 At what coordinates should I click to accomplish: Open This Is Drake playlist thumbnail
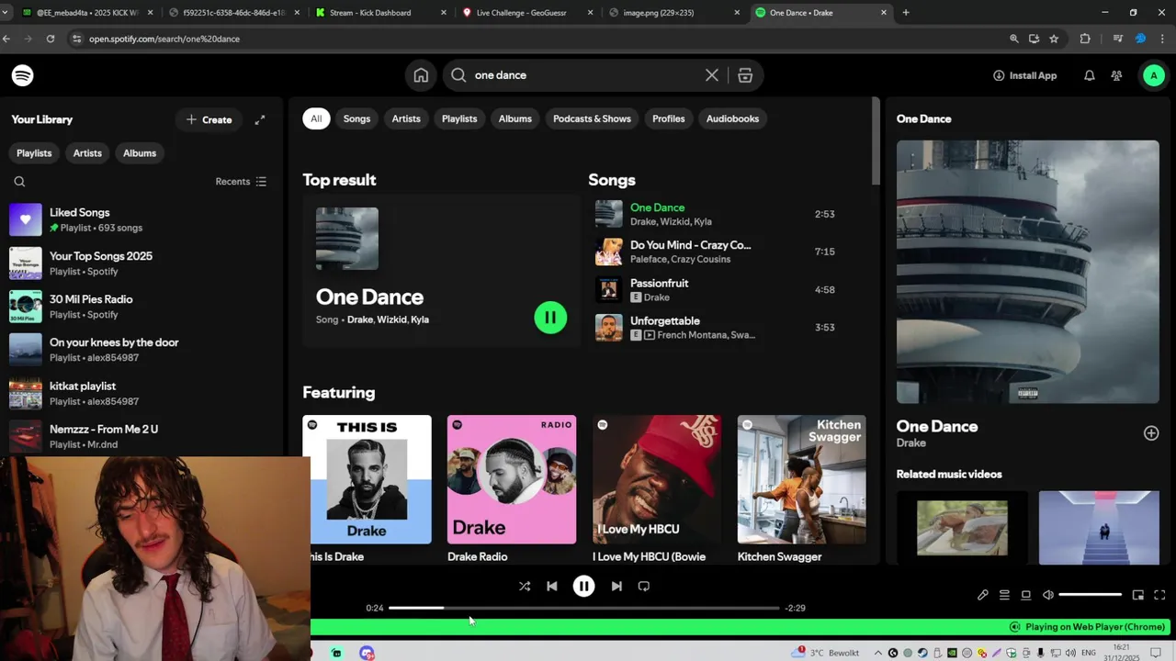(x=367, y=479)
